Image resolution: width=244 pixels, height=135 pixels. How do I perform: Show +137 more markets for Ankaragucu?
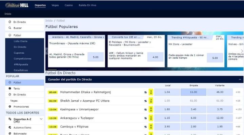tap(238, 118)
